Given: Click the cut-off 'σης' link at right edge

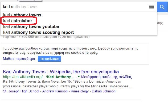Looking at the screenshot, I should pos(160,23).
